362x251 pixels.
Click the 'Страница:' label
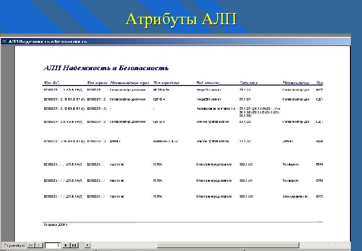click(x=14, y=245)
